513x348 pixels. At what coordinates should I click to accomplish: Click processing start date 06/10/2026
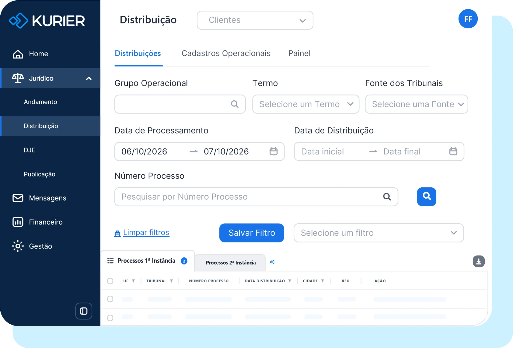pos(144,152)
